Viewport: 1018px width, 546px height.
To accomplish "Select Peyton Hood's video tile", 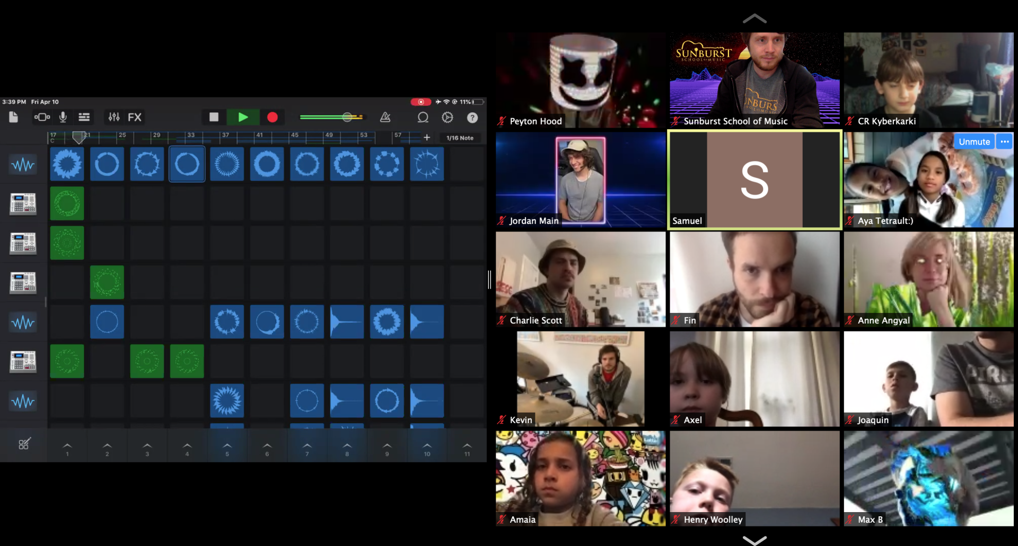I will pos(581,80).
